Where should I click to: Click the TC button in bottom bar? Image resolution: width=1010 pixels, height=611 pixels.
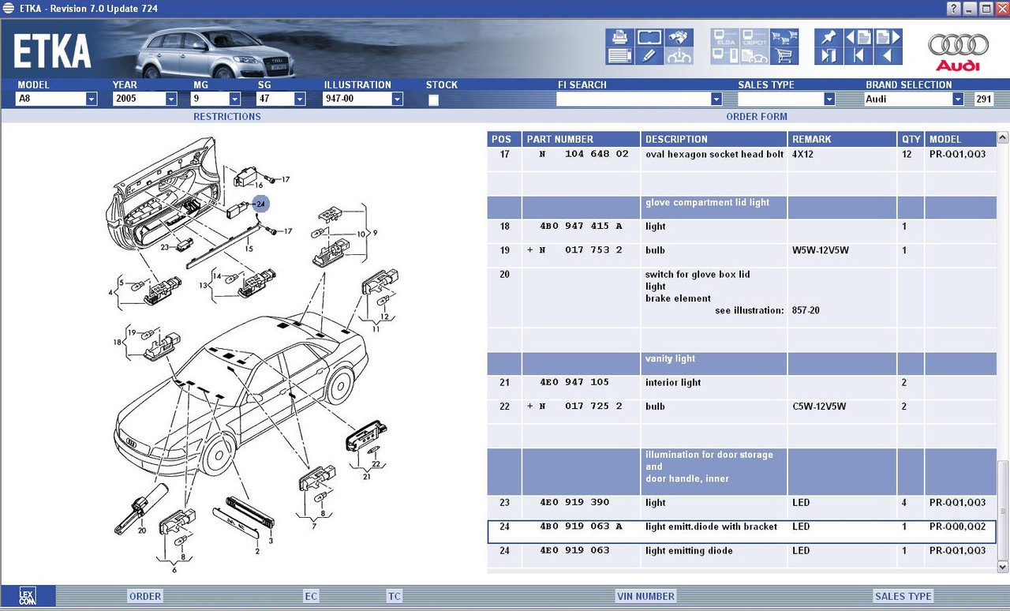click(394, 596)
